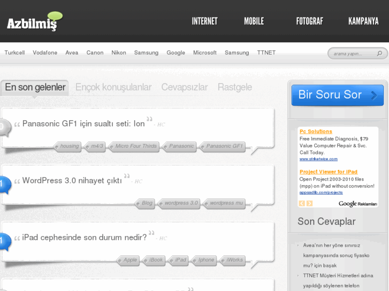
Task: Open the Nikon category link
Action: [x=119, y=52]
